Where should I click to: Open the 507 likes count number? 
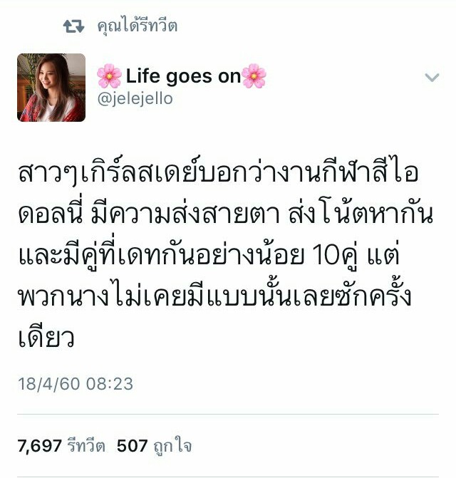click(x=133, y=446)
